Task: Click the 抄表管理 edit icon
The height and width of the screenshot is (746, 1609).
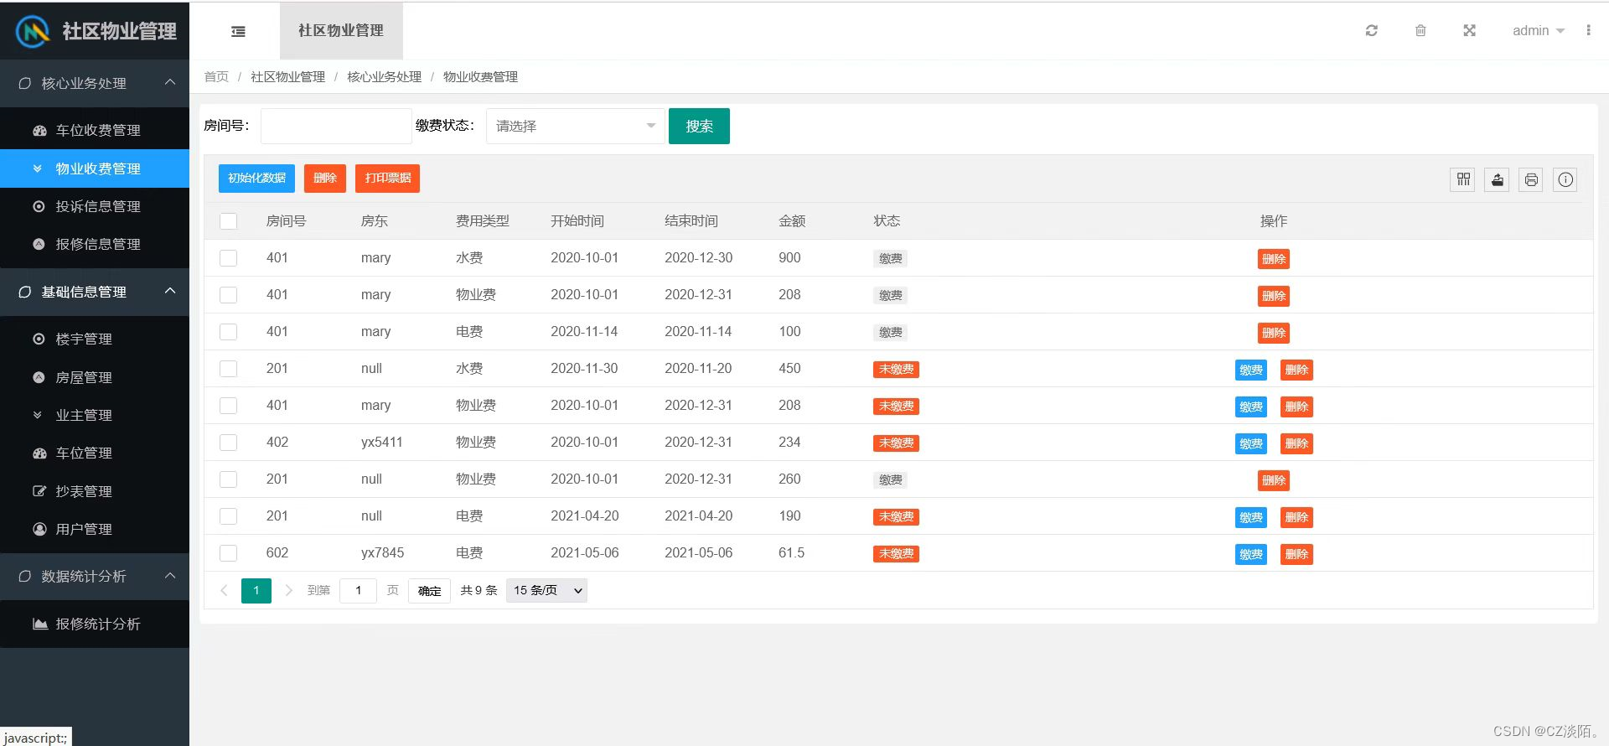Action: point(39,491)
